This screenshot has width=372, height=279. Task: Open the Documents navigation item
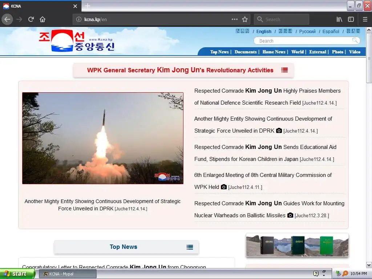coord(246,52)
